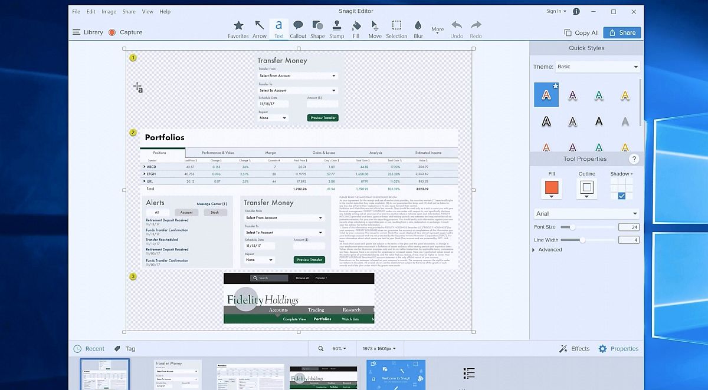Click the Undo arrow
This screenshot has height=390, width=708.
coord(456,28)
